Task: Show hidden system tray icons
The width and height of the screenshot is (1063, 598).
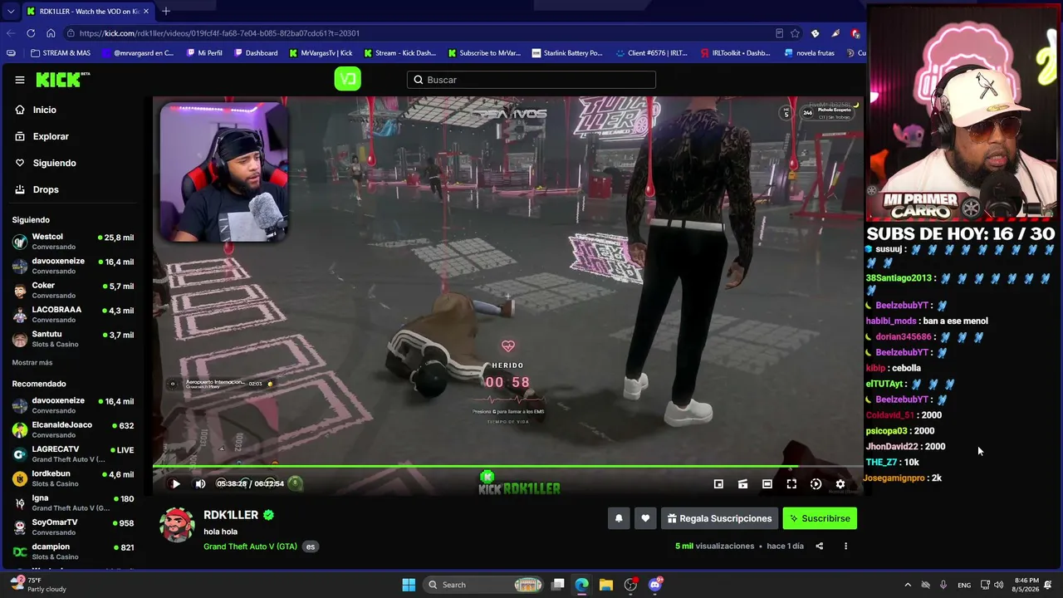Action: point(907,585)
